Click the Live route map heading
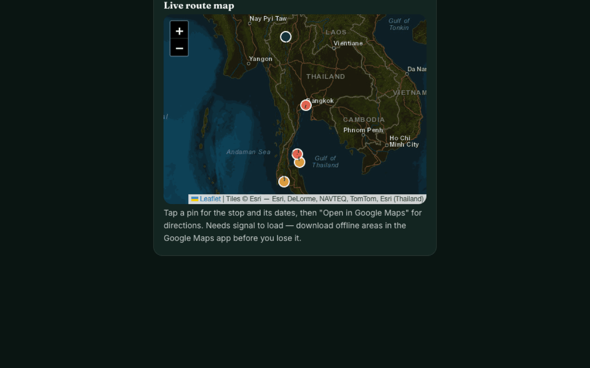590x368 pixels. click(x=199, y=6)
